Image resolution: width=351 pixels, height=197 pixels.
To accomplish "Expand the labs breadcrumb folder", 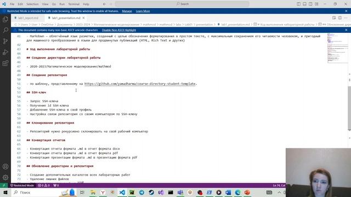I will (178, 25).
